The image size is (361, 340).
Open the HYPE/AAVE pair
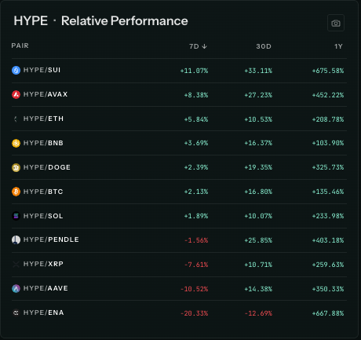click(x=46, y=288)
